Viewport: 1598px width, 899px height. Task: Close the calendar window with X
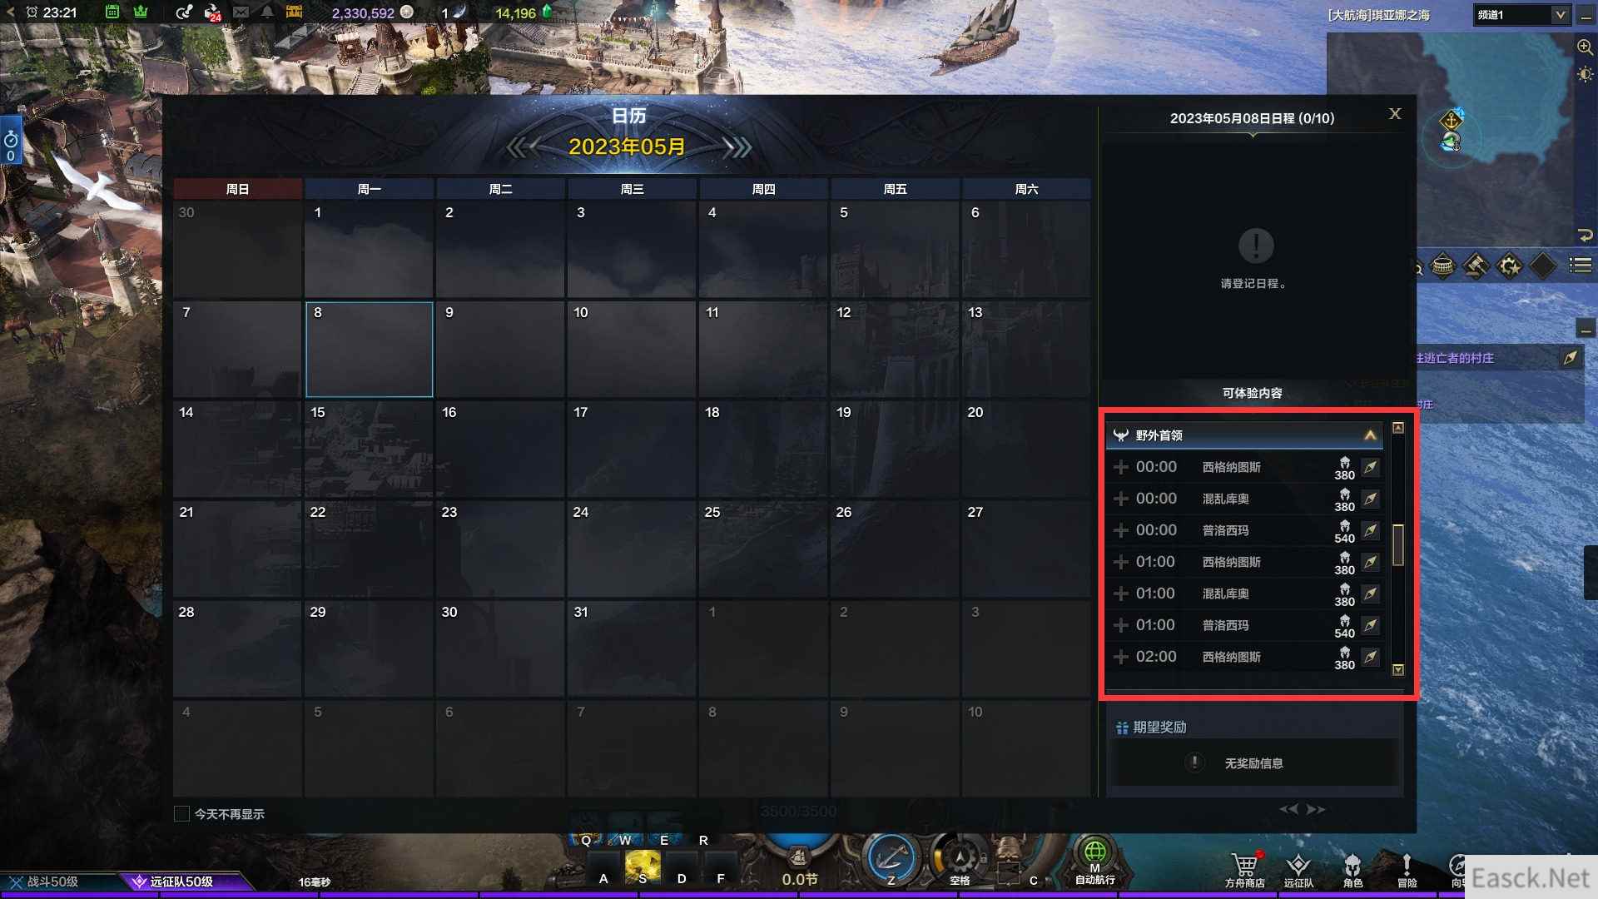pyautogui.click(x=1396, y=114)
